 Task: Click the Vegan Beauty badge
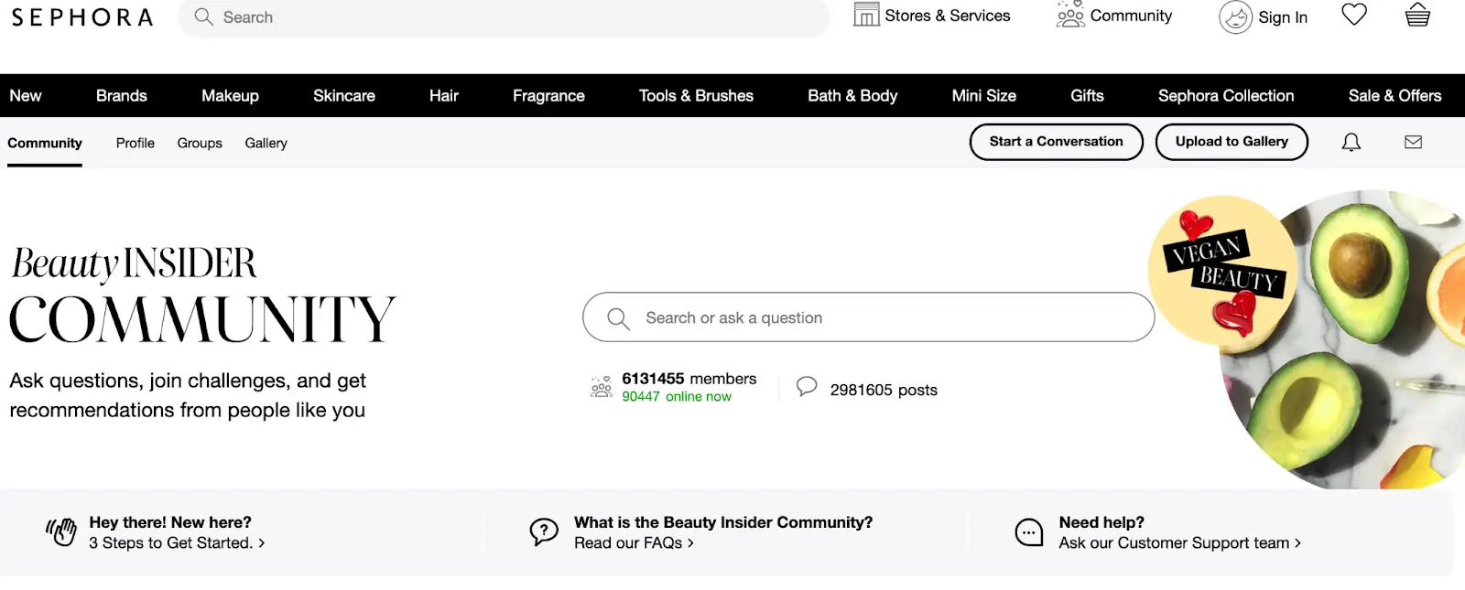[x=1223, y=270]
